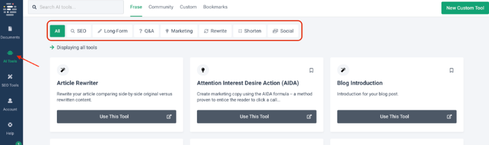Filter tools by Marketing
Viewport: 489px width, 145px height.
pyautogui.click(x=179, y=31)
